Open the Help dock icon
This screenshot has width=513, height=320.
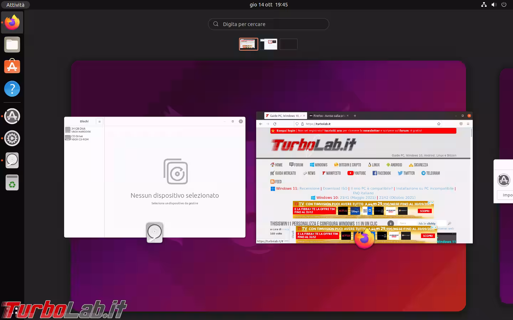pos(12,89)
